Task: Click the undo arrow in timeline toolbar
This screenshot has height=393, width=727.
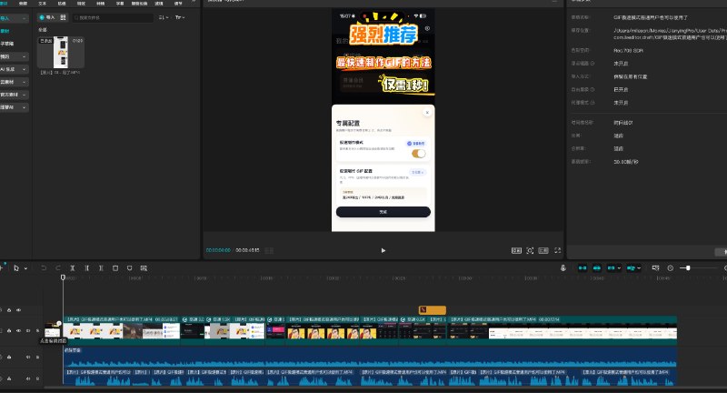Action: (x=45, y=268)
